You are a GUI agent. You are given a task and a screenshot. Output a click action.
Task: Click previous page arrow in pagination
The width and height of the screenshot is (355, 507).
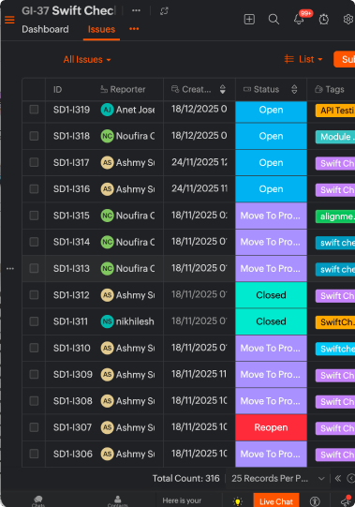(x=351, y=478)
